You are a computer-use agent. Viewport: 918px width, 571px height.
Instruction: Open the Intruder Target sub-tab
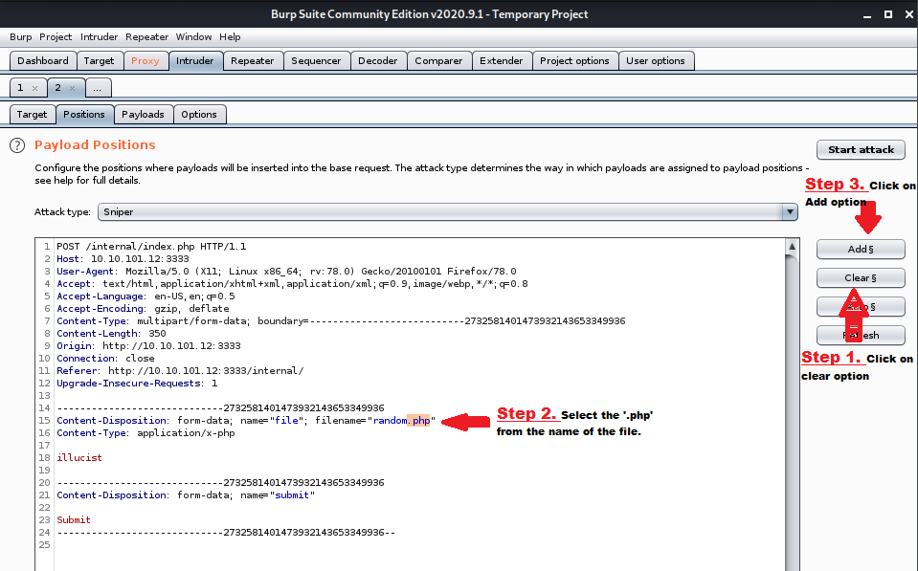(32, 115)
